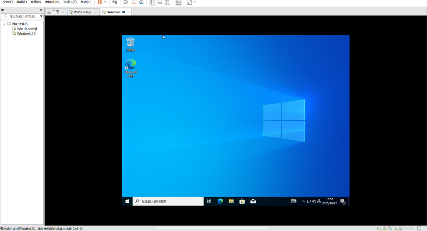Open the power options dropdown arrow
427x231 pixels.
[105, 2]
